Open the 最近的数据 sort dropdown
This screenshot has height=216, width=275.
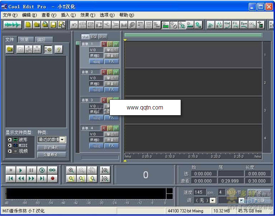pos(62,140)
